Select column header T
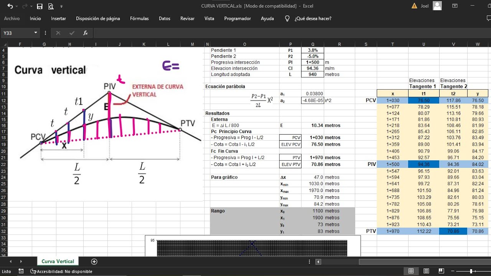This screenshot has width=491, height=276. (392, 44)
